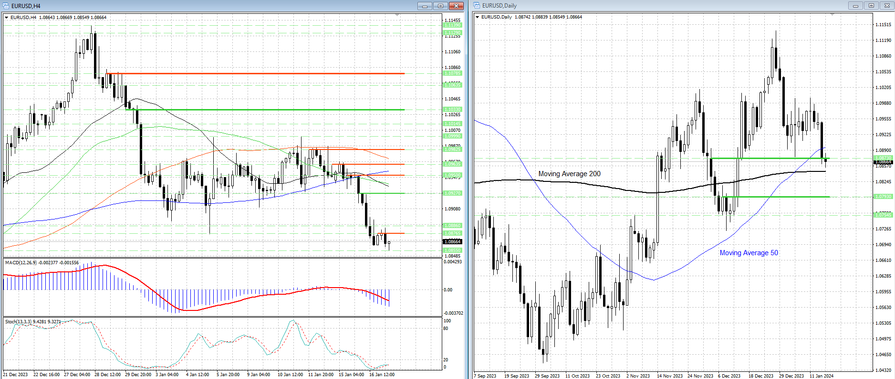This screenshot has height=379, width=895.
Task: Click the chart shift triangle in H4 chart
Action: coord(397,15)
